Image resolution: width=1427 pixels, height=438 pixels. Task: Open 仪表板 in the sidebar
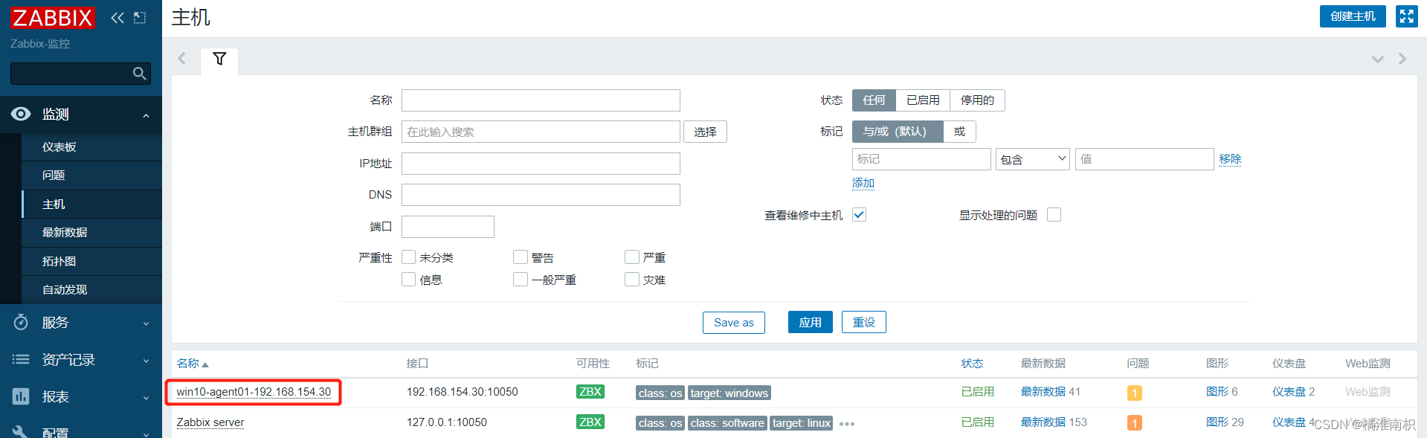pos(91,147)
